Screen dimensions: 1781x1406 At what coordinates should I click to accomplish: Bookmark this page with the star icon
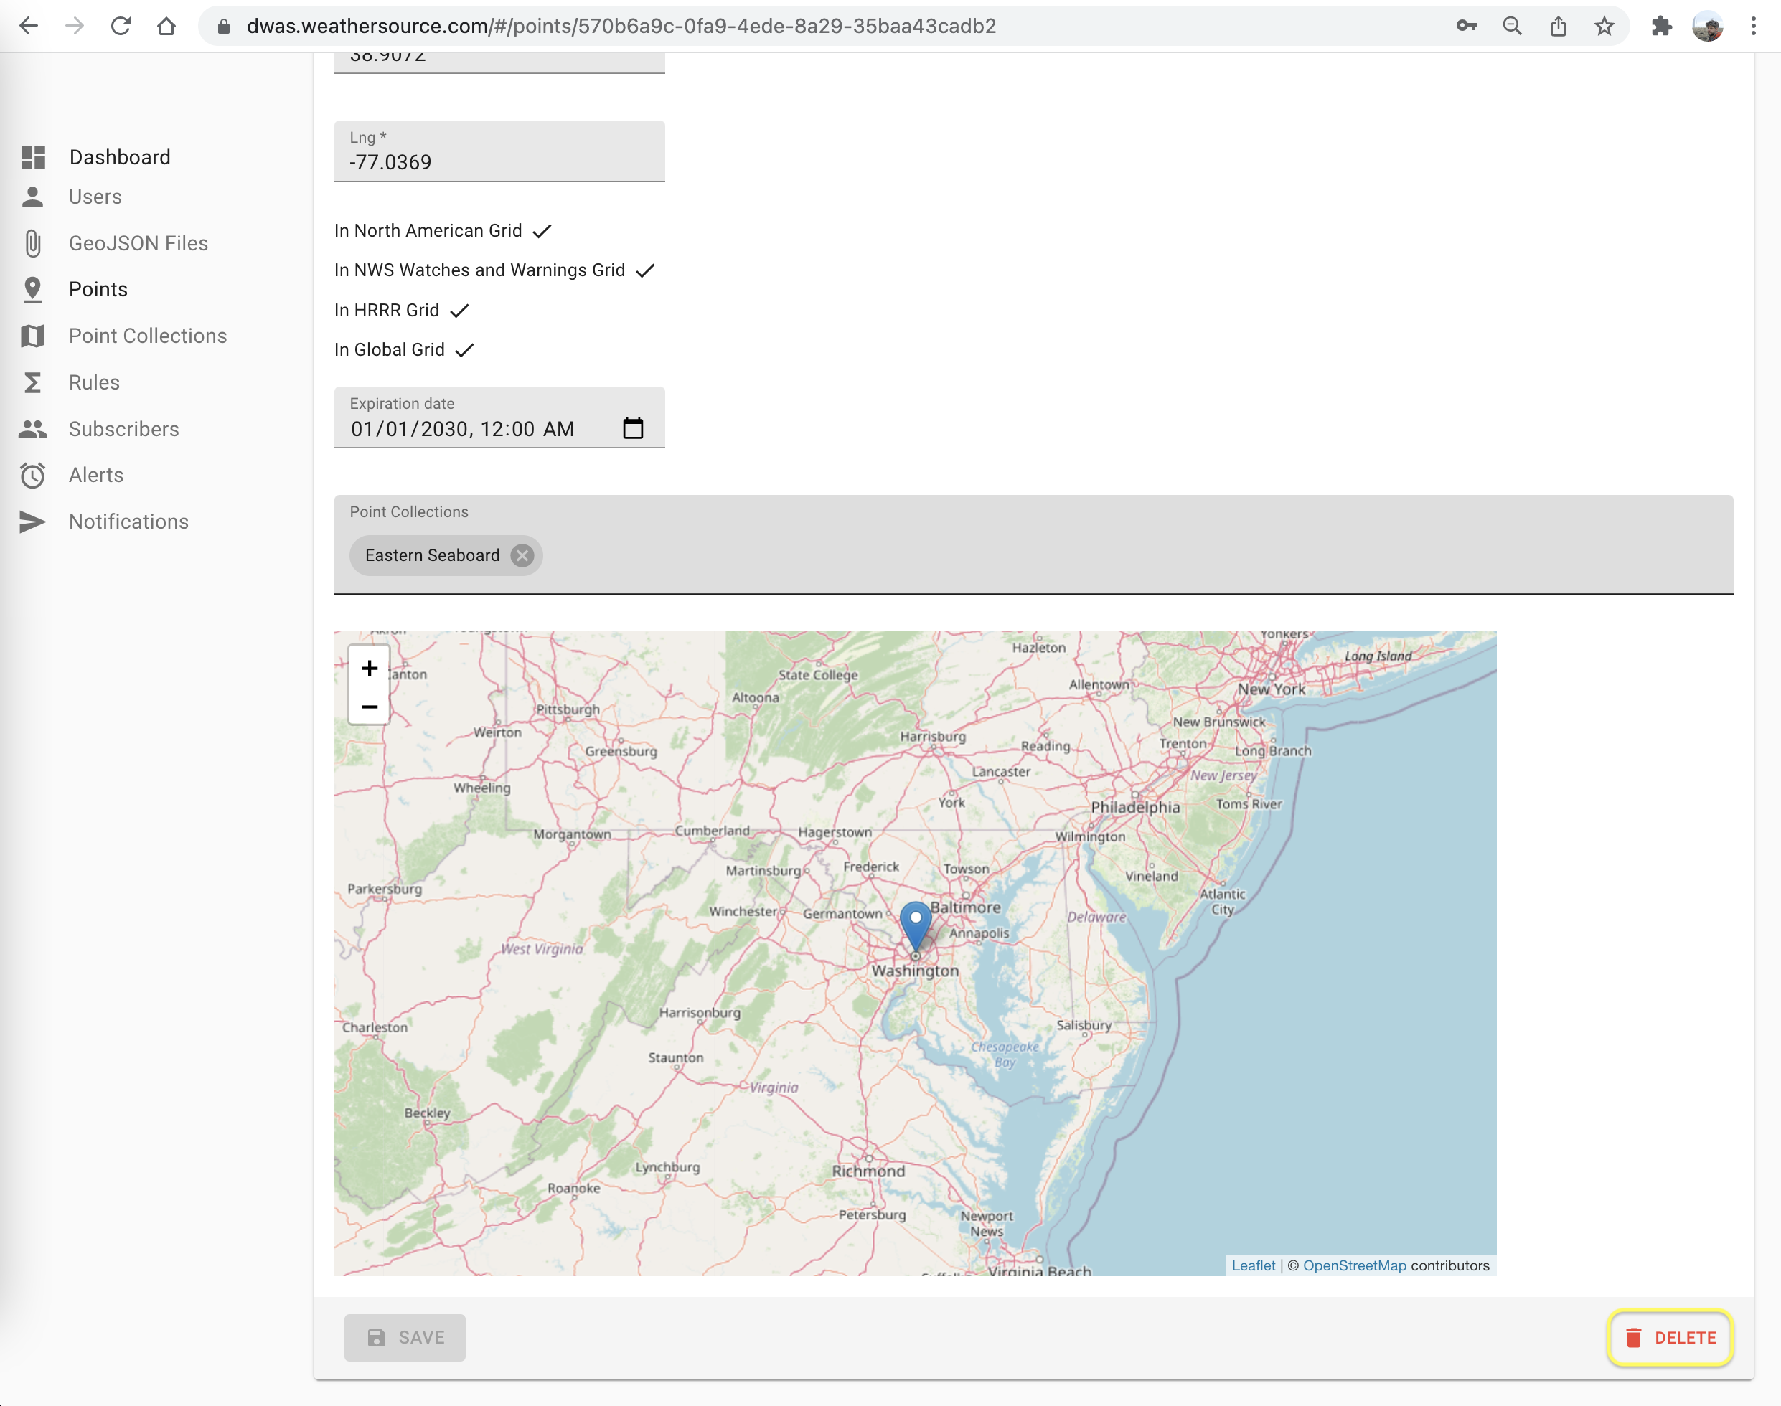coord(1604,27)
